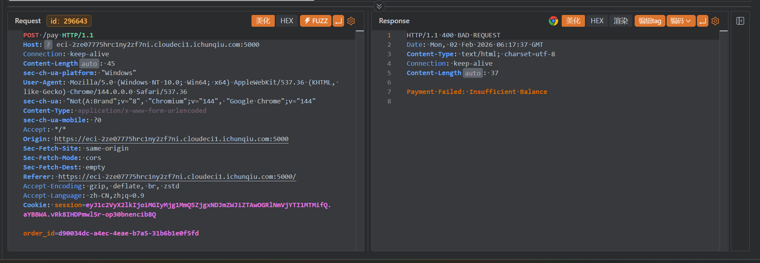Switch the Response view to HEX mode

597,21
